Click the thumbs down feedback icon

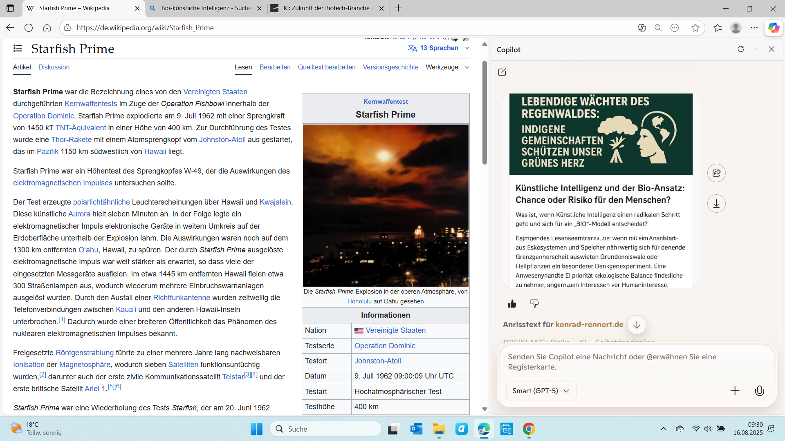(x=534, y=303)
